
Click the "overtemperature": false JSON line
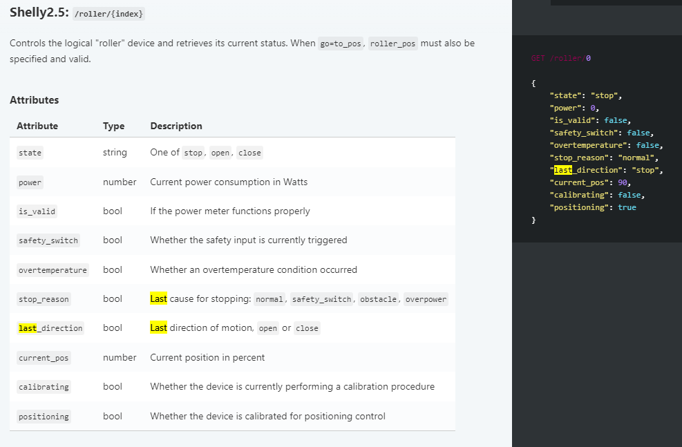click(x=606, y=145)
